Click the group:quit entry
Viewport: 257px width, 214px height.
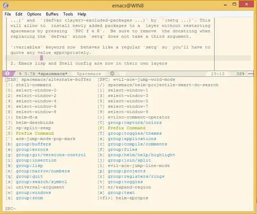(30, 177)
